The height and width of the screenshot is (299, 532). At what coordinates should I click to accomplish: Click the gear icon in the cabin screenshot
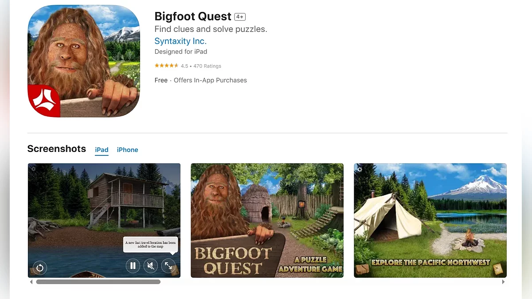(33, 169)
